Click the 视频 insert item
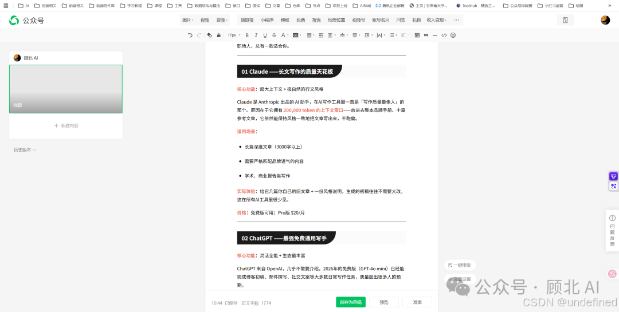The height and width of the screenshot is (312, 619). pos(205,20)
